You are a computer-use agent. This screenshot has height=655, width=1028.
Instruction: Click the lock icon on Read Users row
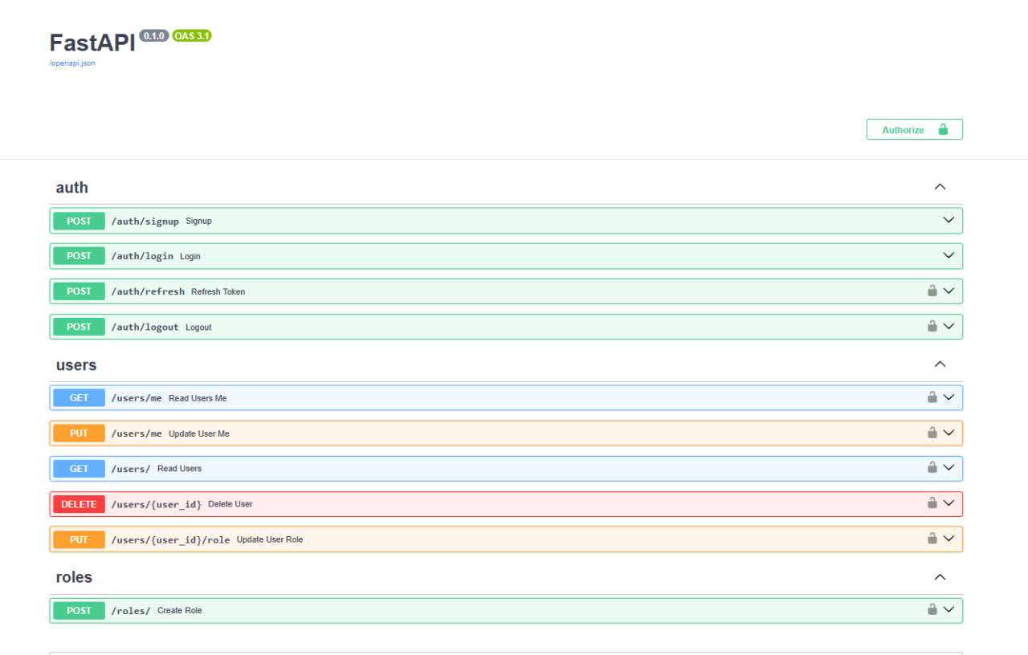click(932, 467)
